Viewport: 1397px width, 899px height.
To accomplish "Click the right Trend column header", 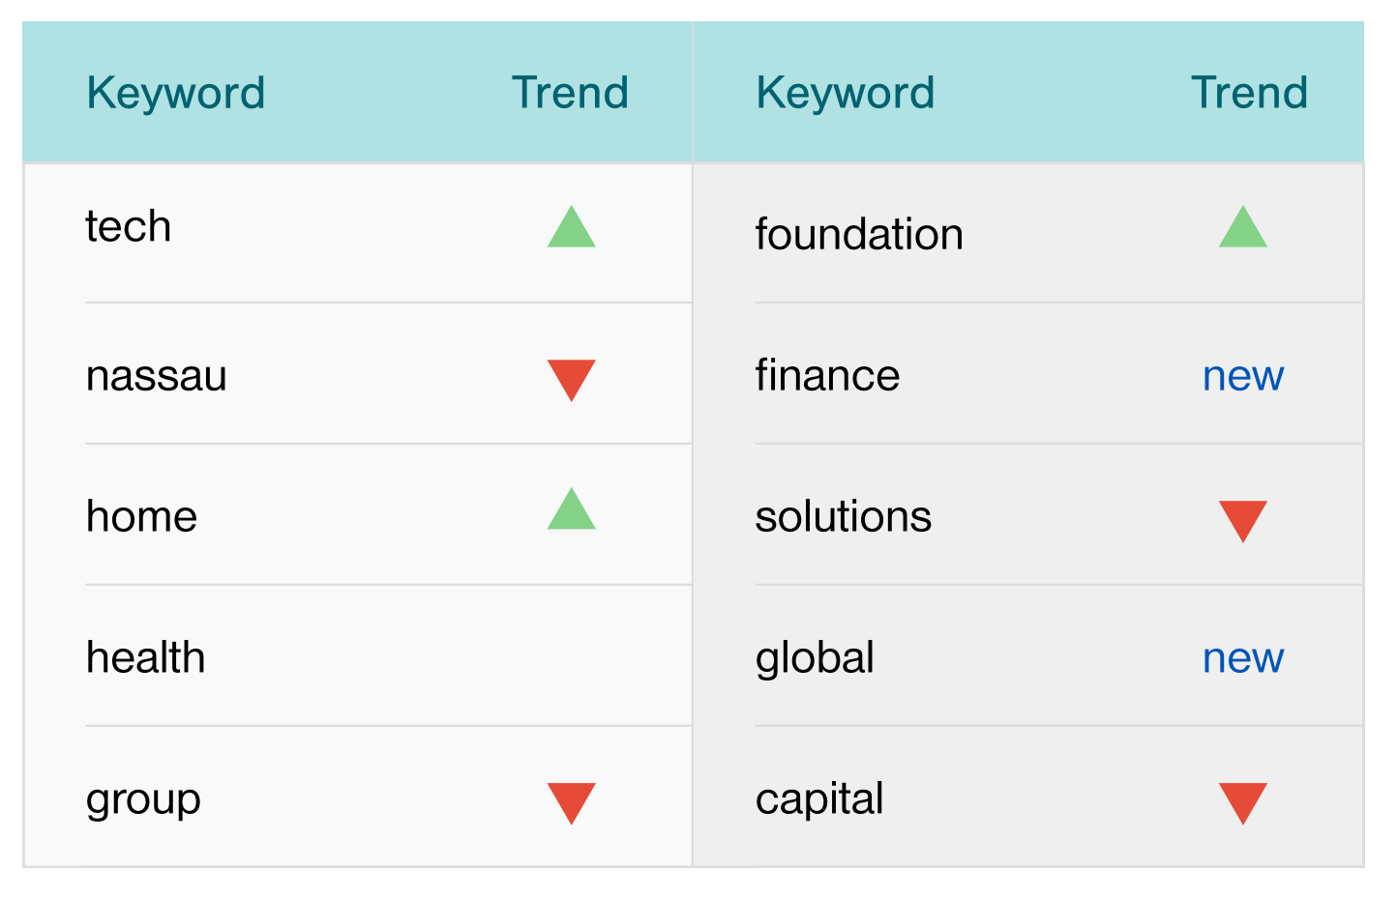I will (x=1248, y=93).
